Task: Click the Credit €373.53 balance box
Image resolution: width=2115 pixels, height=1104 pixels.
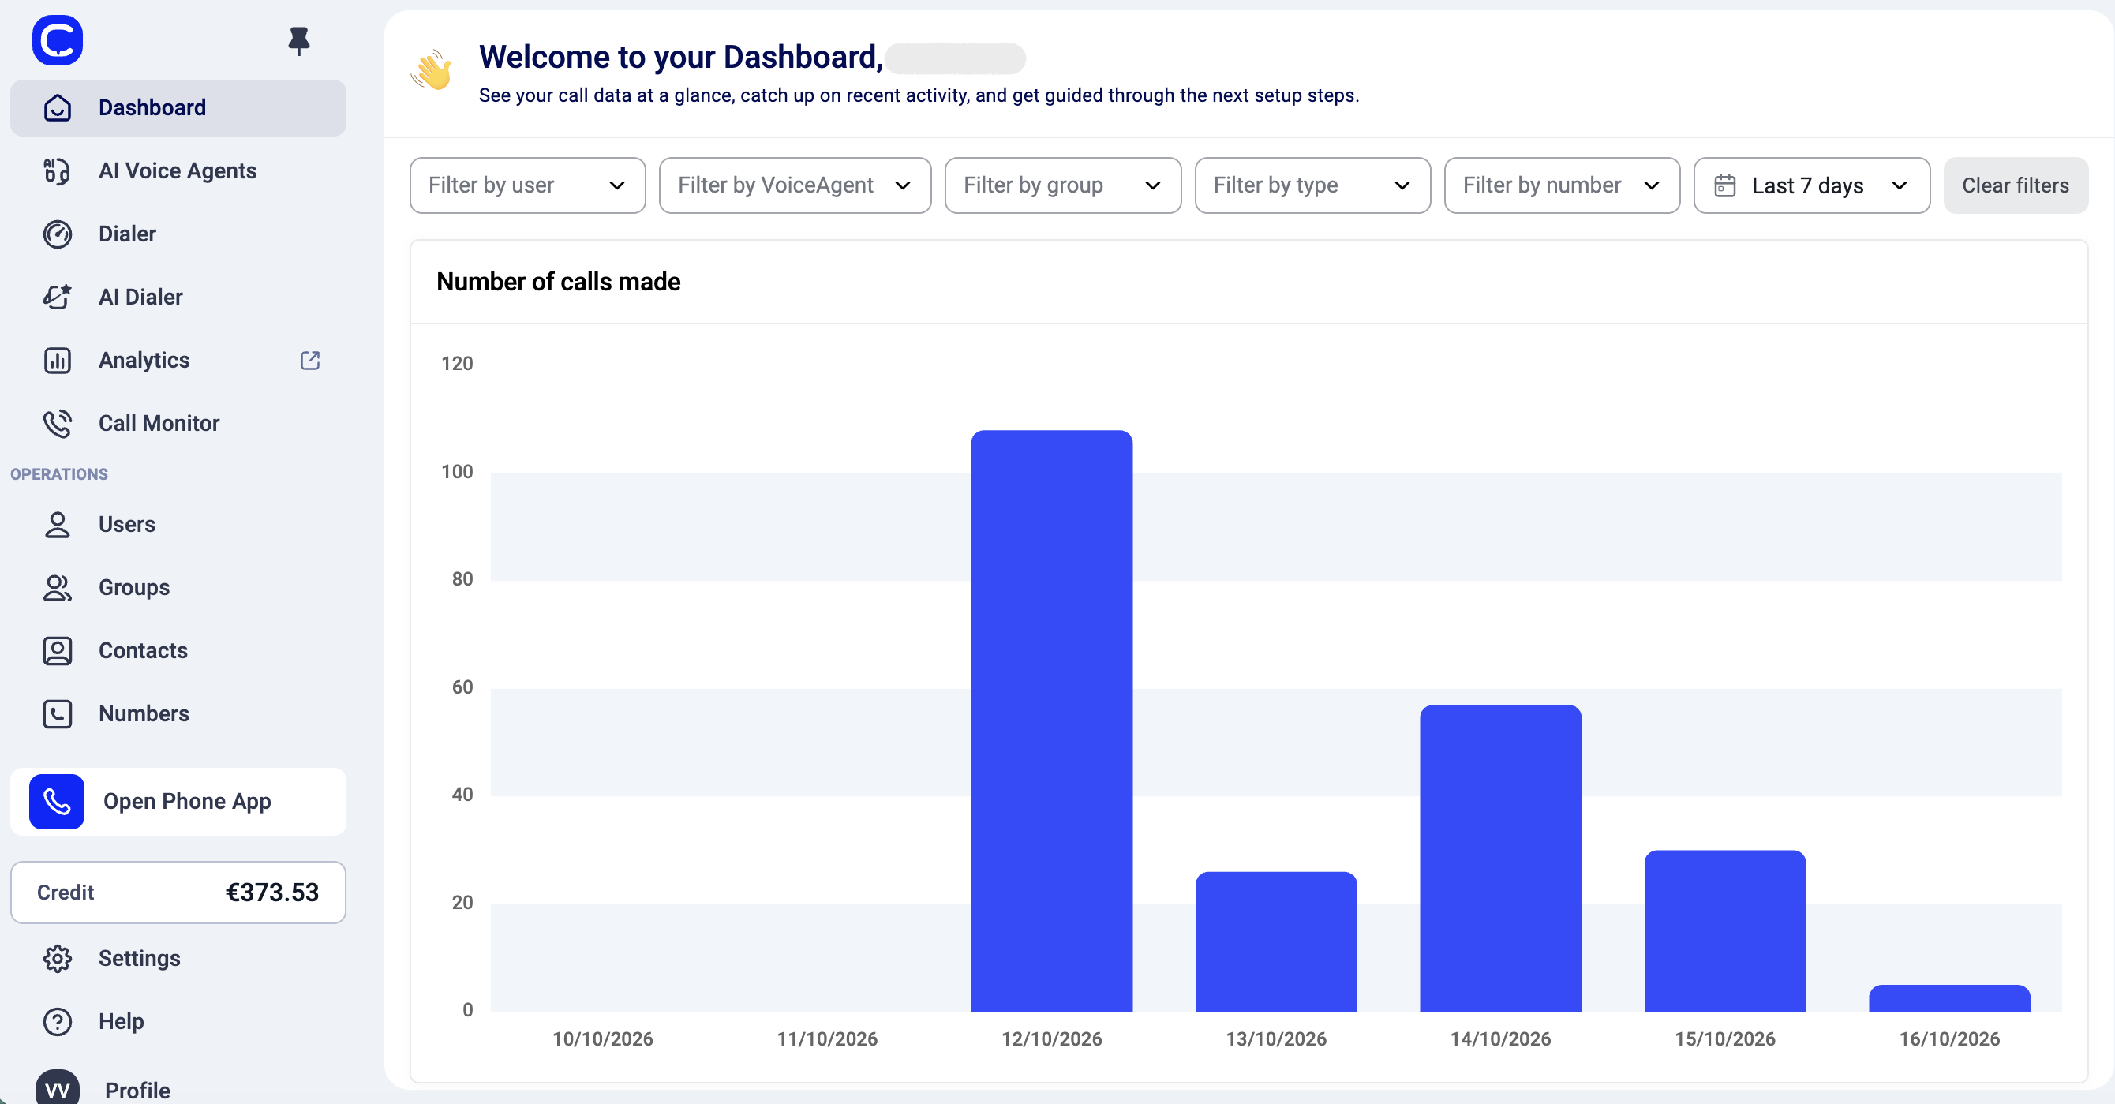Action: coord(178,893)
